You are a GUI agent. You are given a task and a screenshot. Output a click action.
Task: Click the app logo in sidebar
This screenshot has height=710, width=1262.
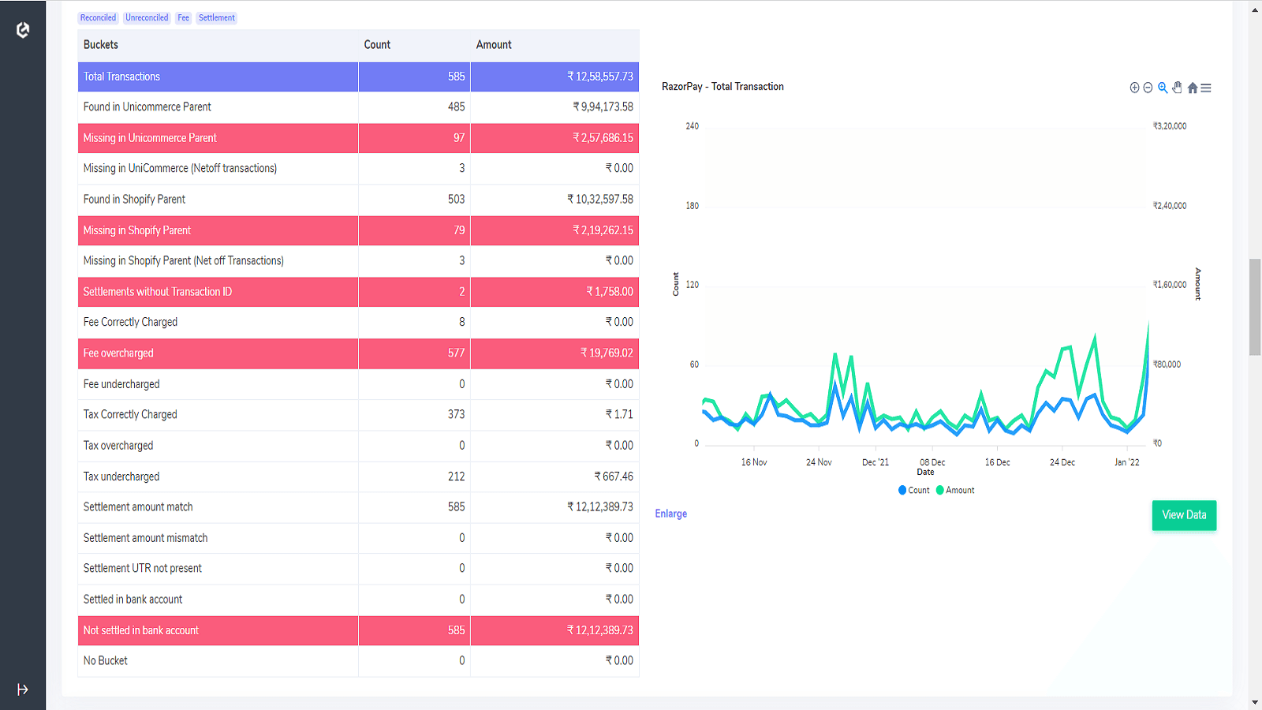[23, 30]
